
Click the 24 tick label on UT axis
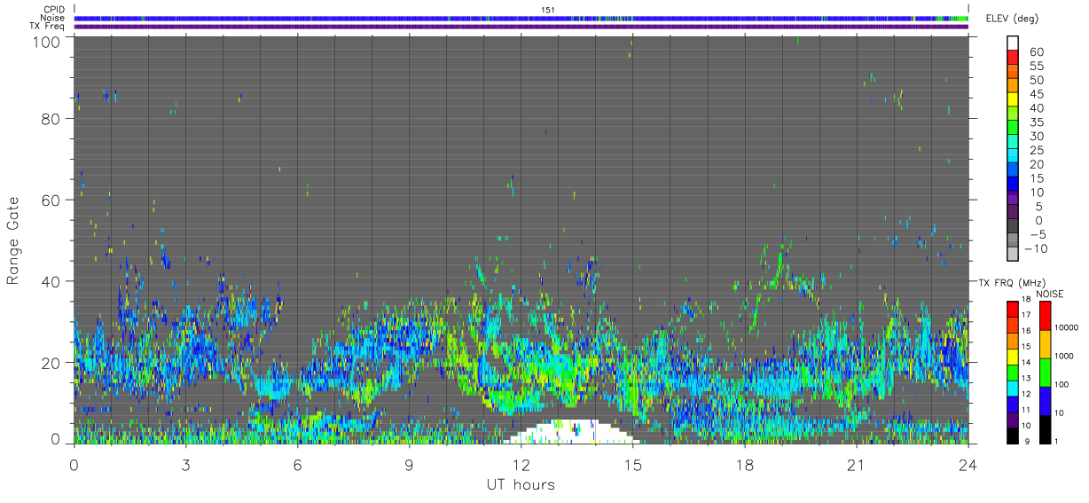click(x=968, y=465)
